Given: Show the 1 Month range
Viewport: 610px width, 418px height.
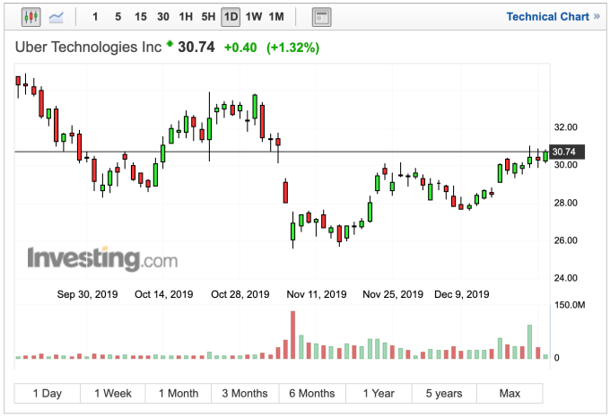Looking at the screenshot, I should click(x=179, y=394).
